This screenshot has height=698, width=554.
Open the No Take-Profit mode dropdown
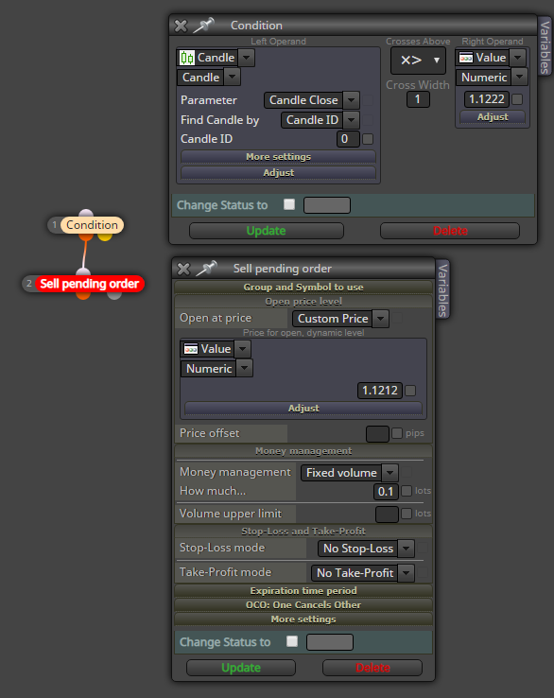coord(407,573)
